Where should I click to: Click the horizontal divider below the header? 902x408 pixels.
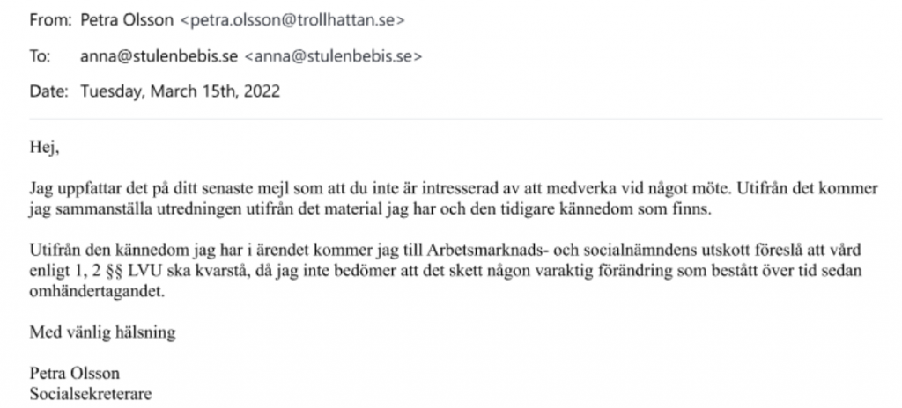(455, 120)
